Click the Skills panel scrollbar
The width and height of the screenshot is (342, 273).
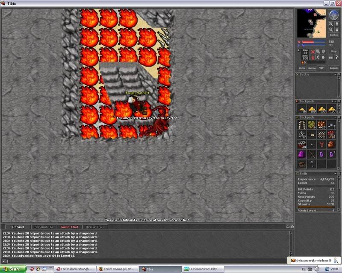pyautogui.click(x=339, y=193)
